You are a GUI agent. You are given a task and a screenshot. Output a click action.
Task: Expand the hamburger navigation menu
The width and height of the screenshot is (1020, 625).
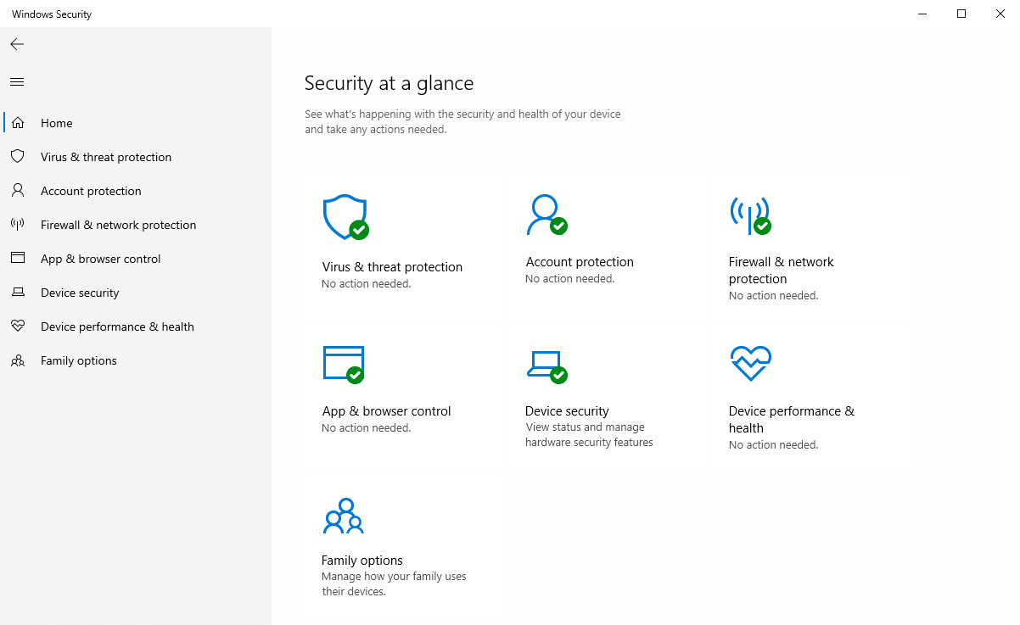[17, 82]
